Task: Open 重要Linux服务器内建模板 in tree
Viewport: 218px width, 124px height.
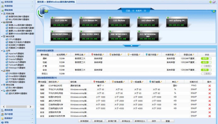Action: pyautogui.click(x=20, y=31)
